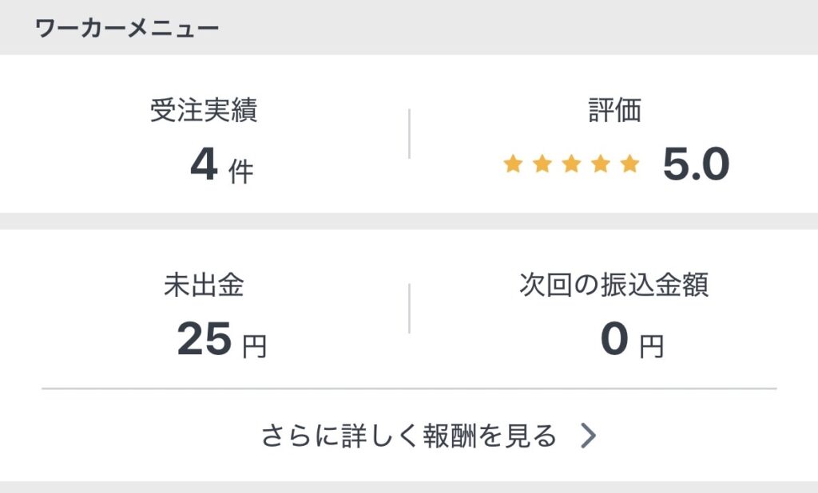
Task: Open さらに詳しく報酬を見る link
Action: pyautogui.click(x=408, y=436)
